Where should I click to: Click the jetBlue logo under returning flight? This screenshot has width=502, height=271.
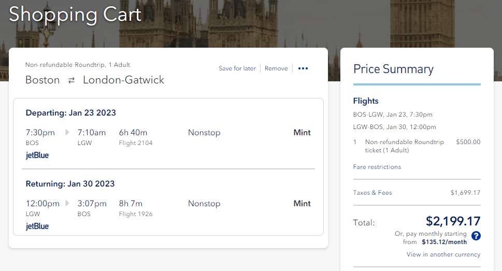[37, 226]
